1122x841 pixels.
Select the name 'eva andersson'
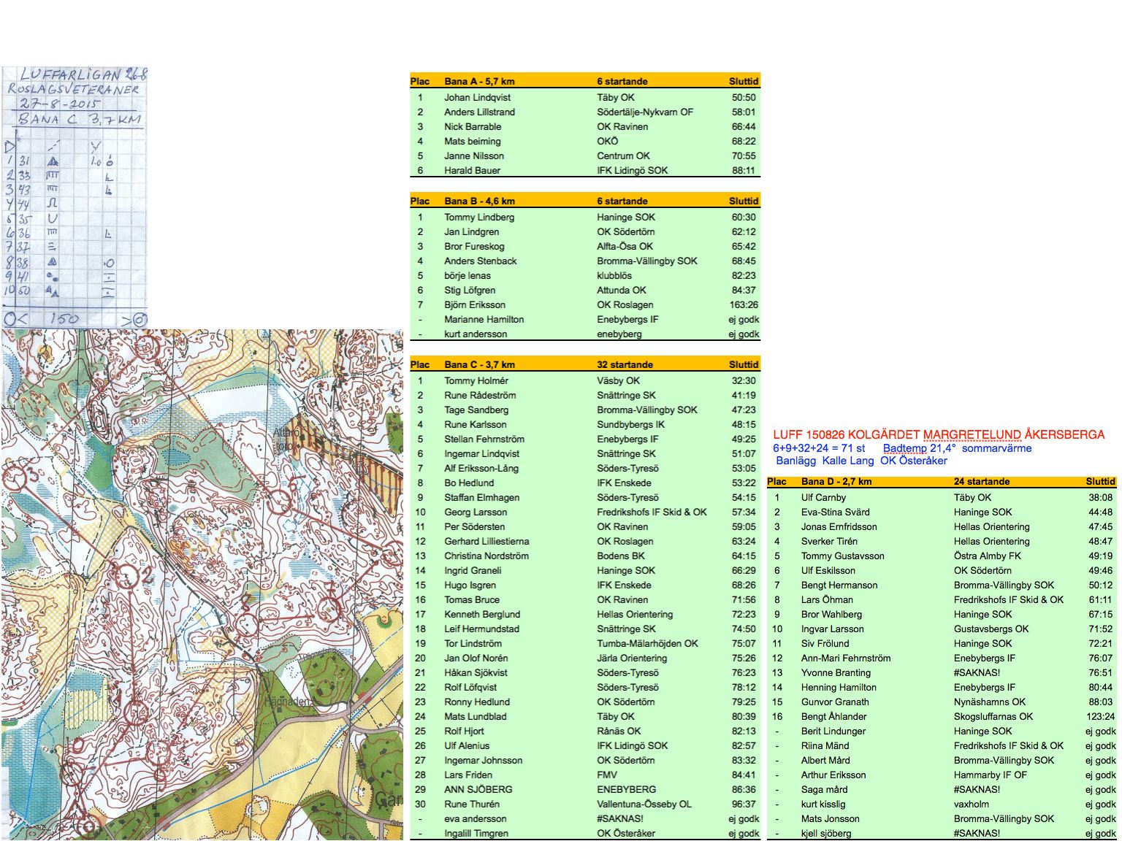click(x=475, y=818)
